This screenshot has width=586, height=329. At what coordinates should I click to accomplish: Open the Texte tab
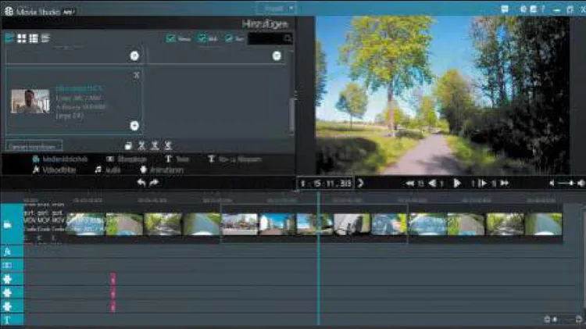pyautogui.click(x=177, y=159)
